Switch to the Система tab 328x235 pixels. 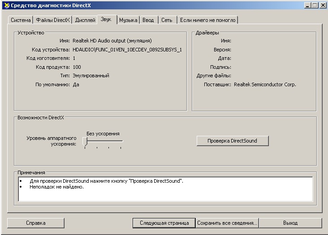[21, 20]
